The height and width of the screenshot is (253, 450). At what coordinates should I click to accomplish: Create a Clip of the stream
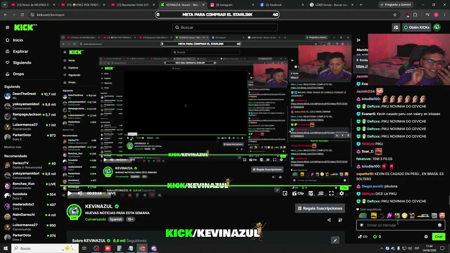click(x=298, y=193)
